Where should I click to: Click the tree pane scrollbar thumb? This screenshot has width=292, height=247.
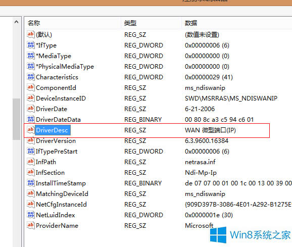16,119
